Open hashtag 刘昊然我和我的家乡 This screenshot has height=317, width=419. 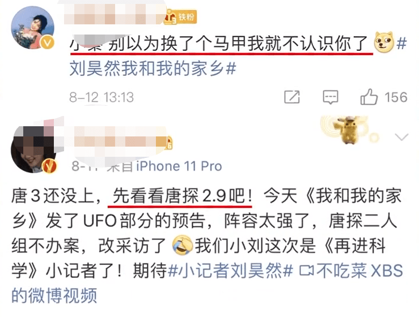[x=153, y=68]
